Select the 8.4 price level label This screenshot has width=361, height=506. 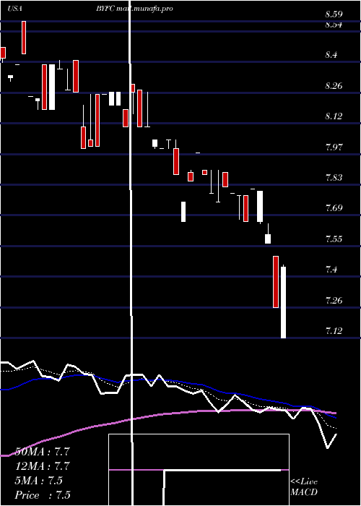331,55
